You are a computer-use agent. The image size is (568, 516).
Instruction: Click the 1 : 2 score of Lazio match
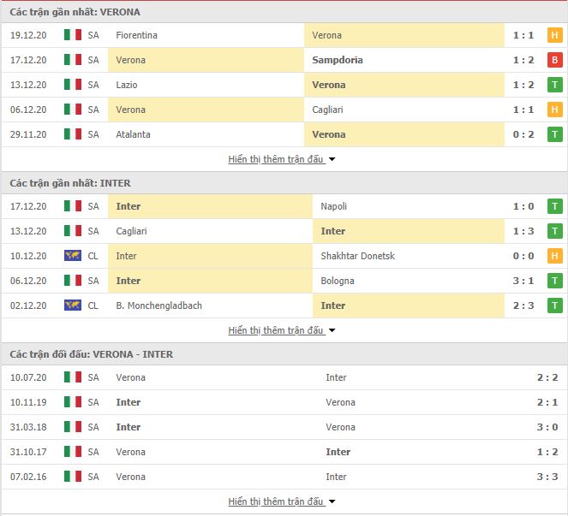click(523, 85)
